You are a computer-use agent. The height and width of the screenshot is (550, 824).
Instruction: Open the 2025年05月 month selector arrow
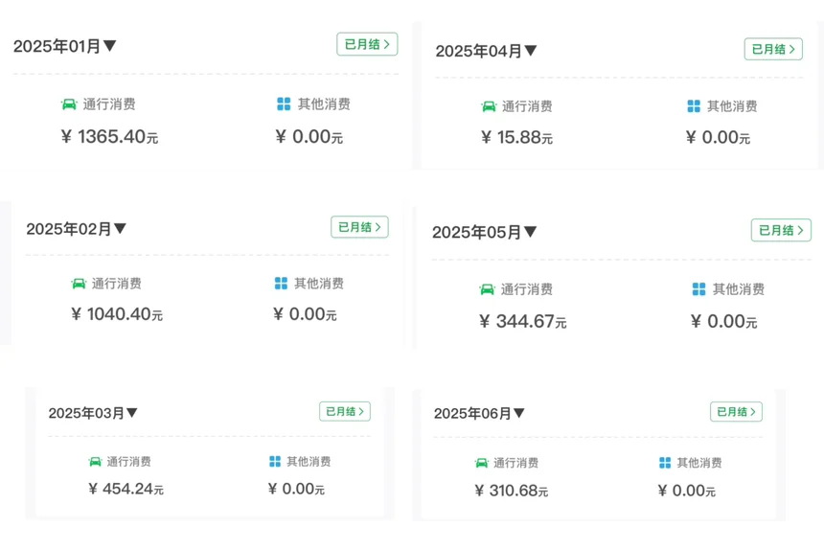(x=530, y=232)
